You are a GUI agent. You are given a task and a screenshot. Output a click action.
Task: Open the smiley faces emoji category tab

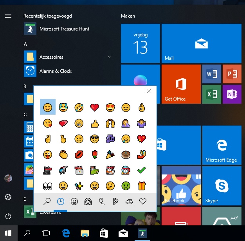point(74,201)
